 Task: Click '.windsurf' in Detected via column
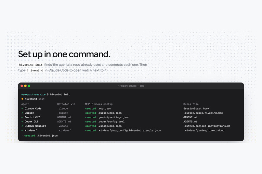(64, 130)
